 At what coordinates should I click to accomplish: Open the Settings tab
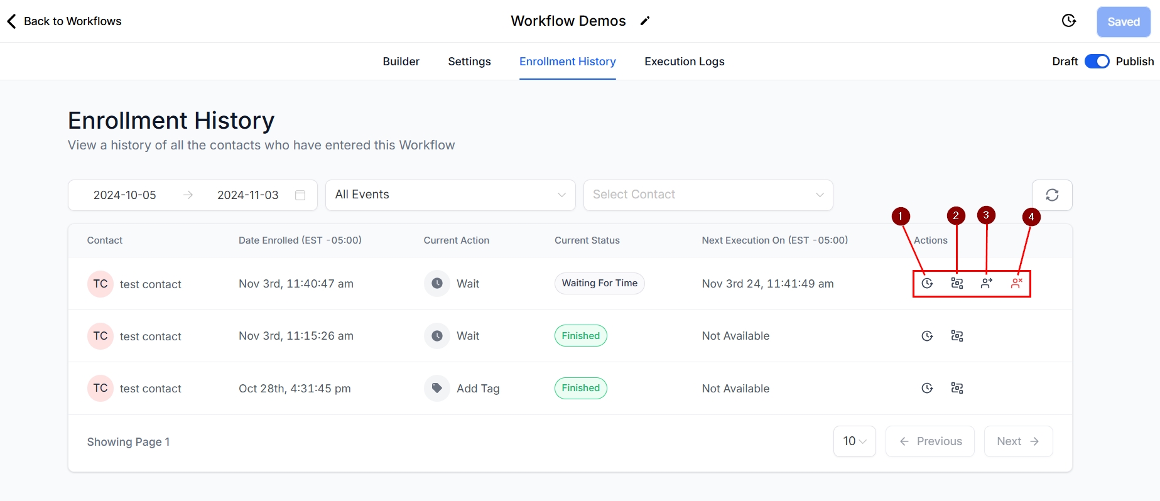coord(469,62)
